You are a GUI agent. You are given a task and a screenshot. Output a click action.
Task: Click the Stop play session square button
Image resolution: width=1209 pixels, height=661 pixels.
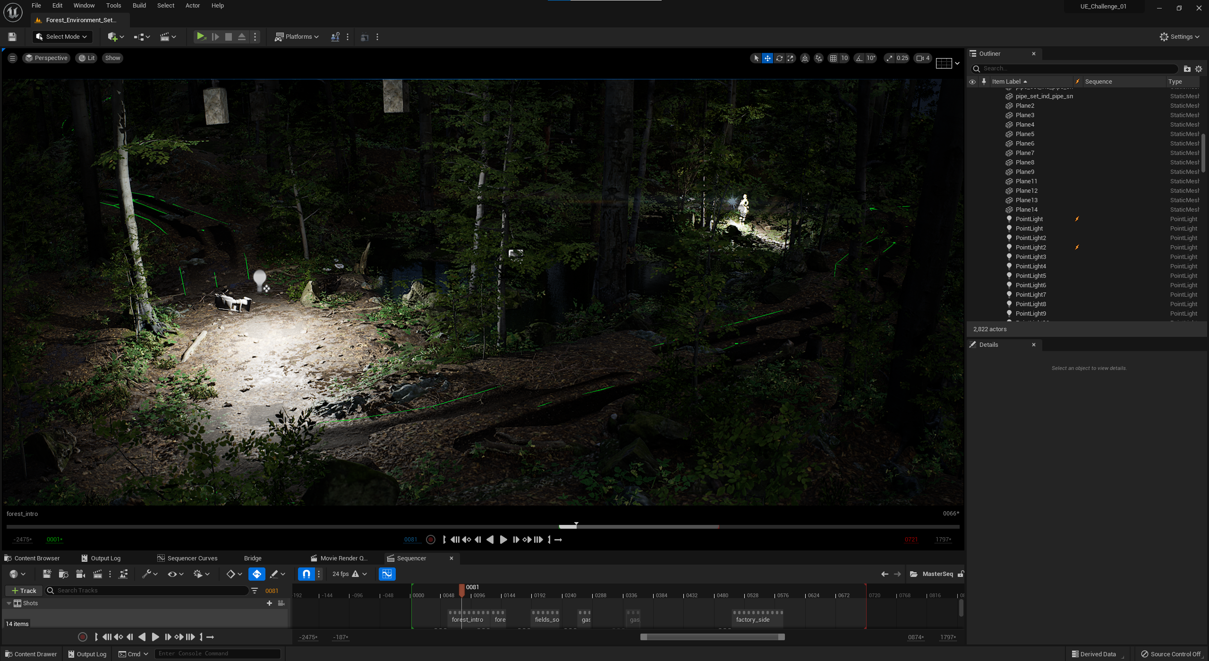click(x=229, y=36)
